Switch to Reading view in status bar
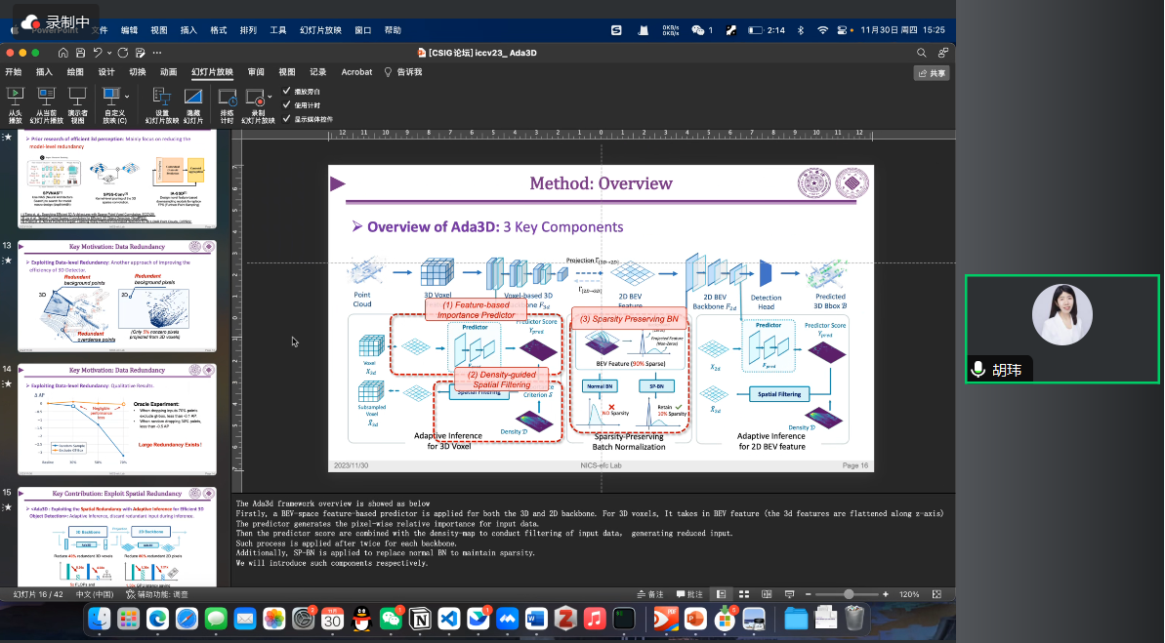Screen dimensions: 1165x643 (x=767, y=594)
